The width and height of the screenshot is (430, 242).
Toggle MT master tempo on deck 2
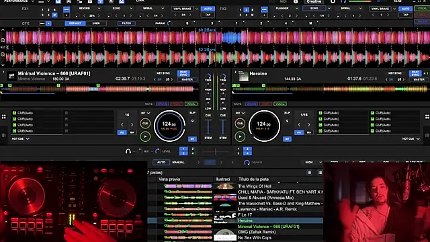coord(287,139)
